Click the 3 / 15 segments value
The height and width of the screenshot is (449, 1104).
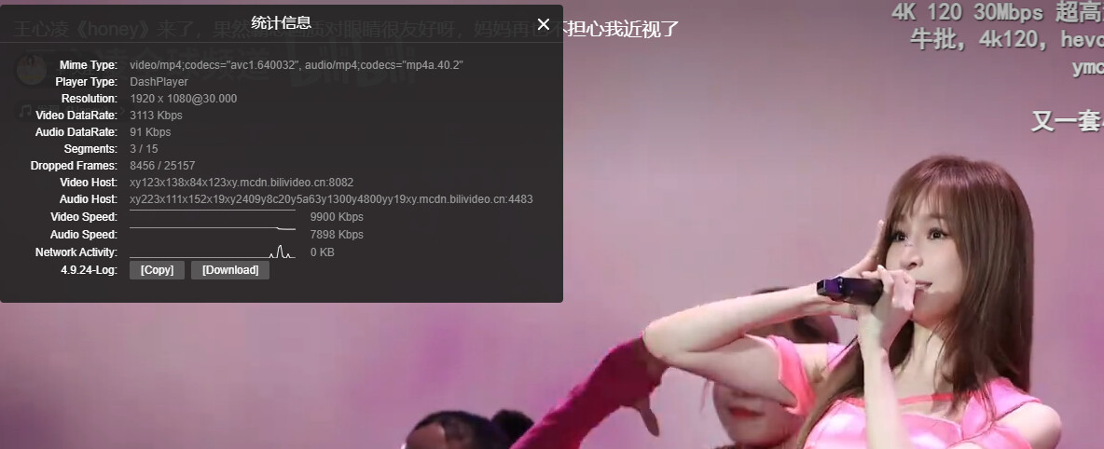(145, 149)
